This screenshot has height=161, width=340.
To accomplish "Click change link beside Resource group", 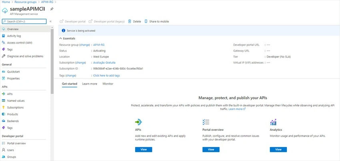I will [84, 45].
